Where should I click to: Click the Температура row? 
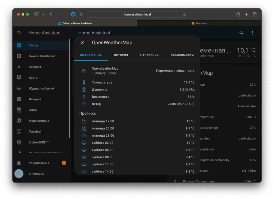[x=137, y=82]
